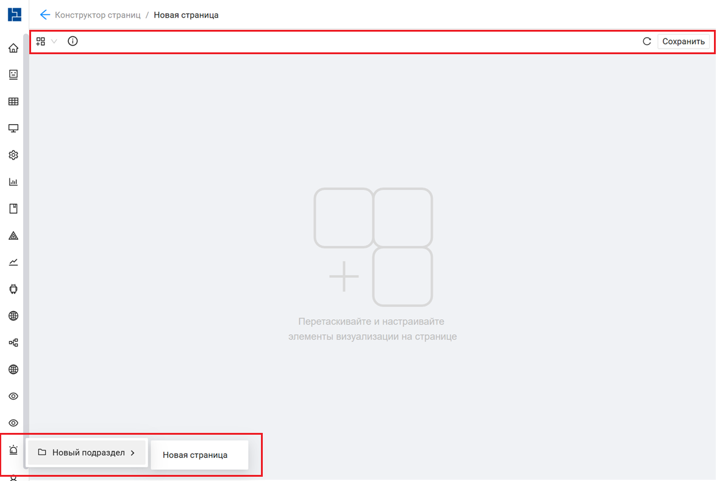Click the add widget grid icon
The width and height of the screenshot is (717, 481).
[41, 41]
